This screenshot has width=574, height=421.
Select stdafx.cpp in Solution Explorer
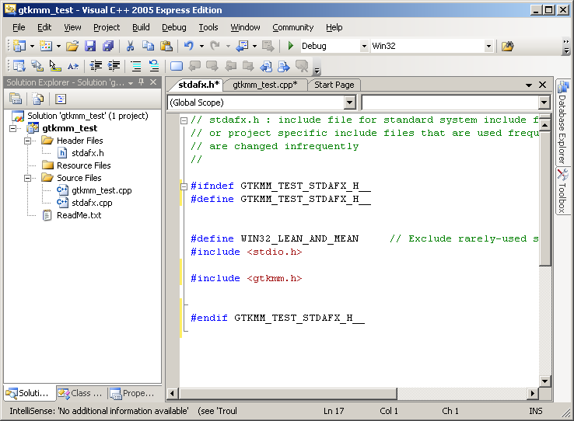click(91, 203)
